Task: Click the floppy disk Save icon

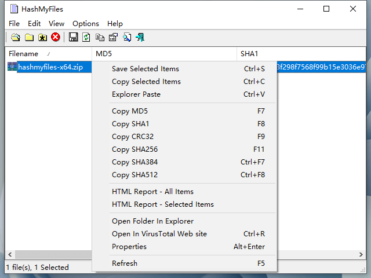Action: click(x=74, y=37)
